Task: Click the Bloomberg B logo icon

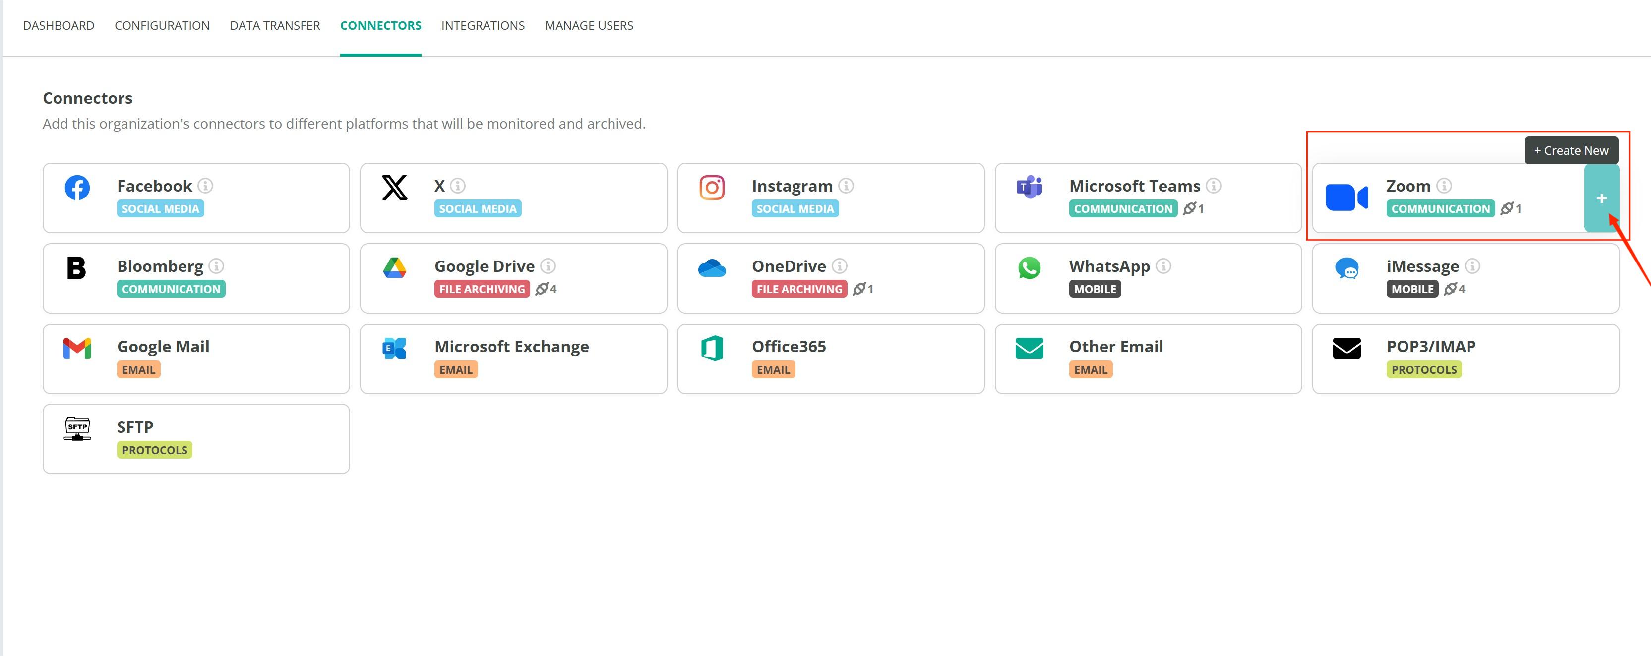Action: coord(76,268)
